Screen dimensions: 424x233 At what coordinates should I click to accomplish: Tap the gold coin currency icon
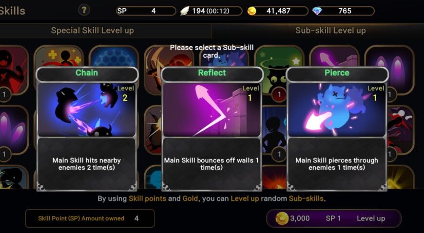tap(252, 11)
